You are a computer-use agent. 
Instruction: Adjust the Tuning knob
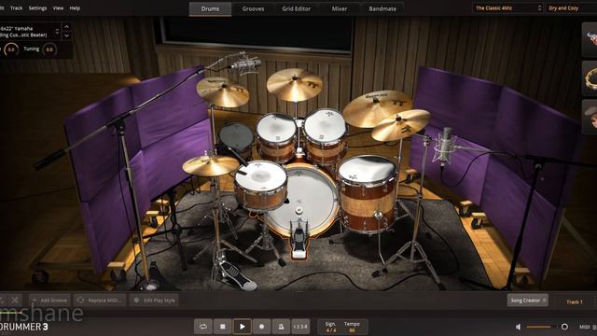[49, 49]
